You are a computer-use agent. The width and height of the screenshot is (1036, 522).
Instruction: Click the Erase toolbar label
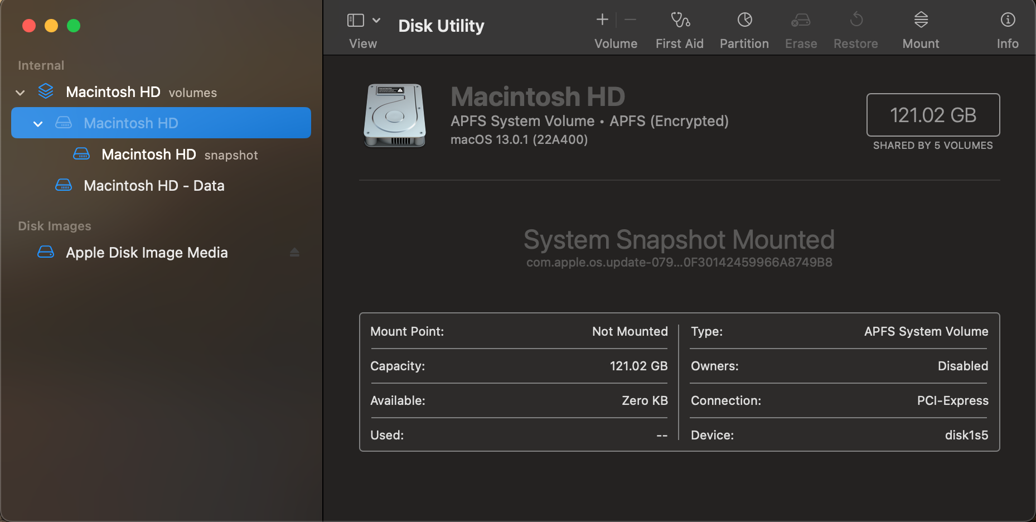click(x=801, y=43)
